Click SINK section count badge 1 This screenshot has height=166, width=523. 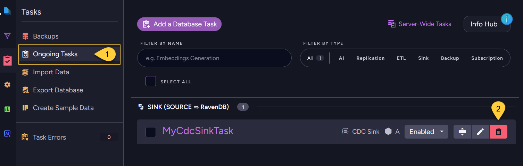click(x=243, y=107)
